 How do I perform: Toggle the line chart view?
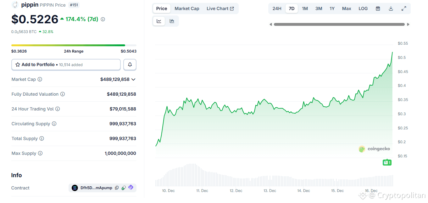click(159, 21)
